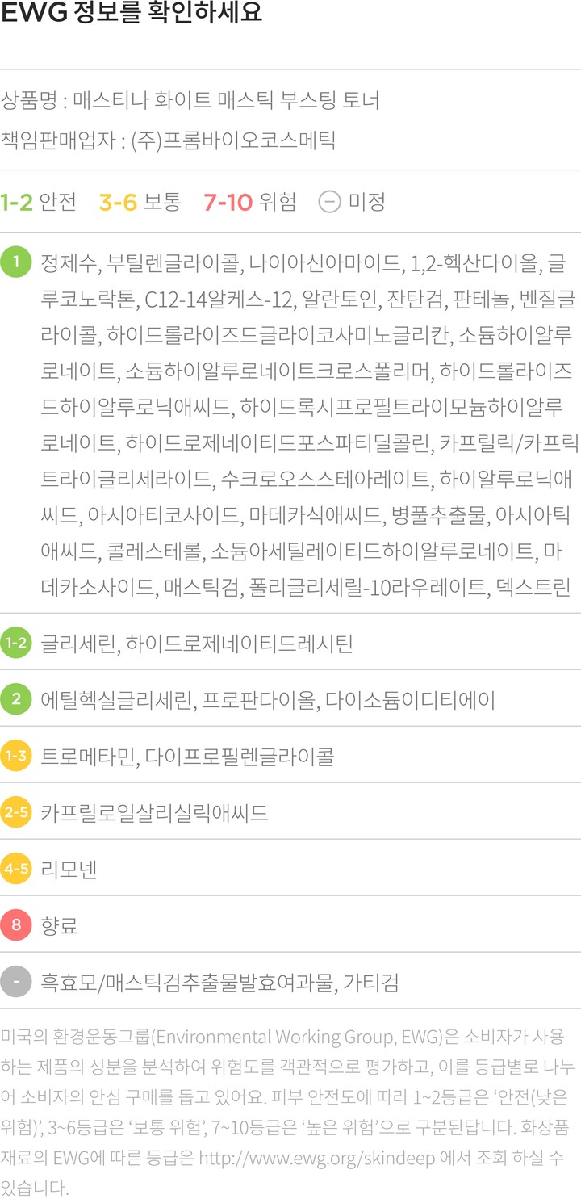
Task: Click the red grade 8 badge
Action: (x=16, y=925)
